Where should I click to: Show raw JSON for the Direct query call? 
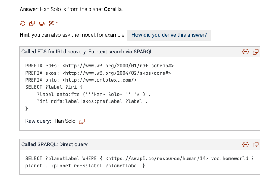pyautogui.click(x=246, y=145)
